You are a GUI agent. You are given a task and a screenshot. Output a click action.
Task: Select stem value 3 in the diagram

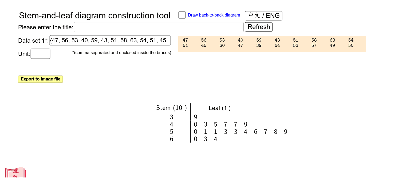pos(172,117)
